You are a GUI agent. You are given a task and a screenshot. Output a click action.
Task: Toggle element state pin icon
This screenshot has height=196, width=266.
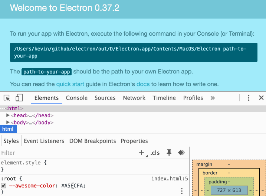point(169,153)
